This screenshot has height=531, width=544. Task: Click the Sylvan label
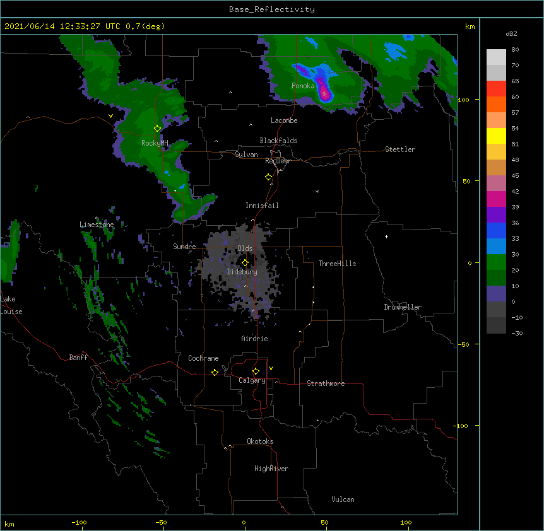tap(246, 155)
